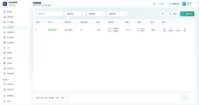Click the 1x rate multiplier cell
Image resolution: width=199 pixels, height=105 pixels.
pyautogui.click(x=82, y=30)
